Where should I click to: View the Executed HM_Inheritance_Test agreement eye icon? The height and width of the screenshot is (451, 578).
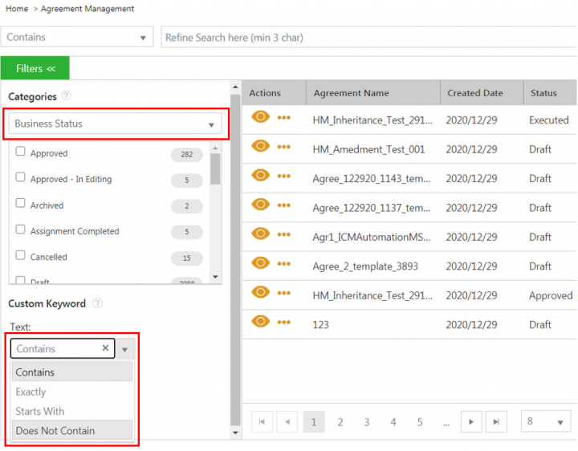pyautogui.click(x=260, y=117)
